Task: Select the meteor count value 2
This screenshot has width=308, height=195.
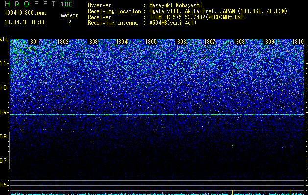Action: click(x=70, y=22)
